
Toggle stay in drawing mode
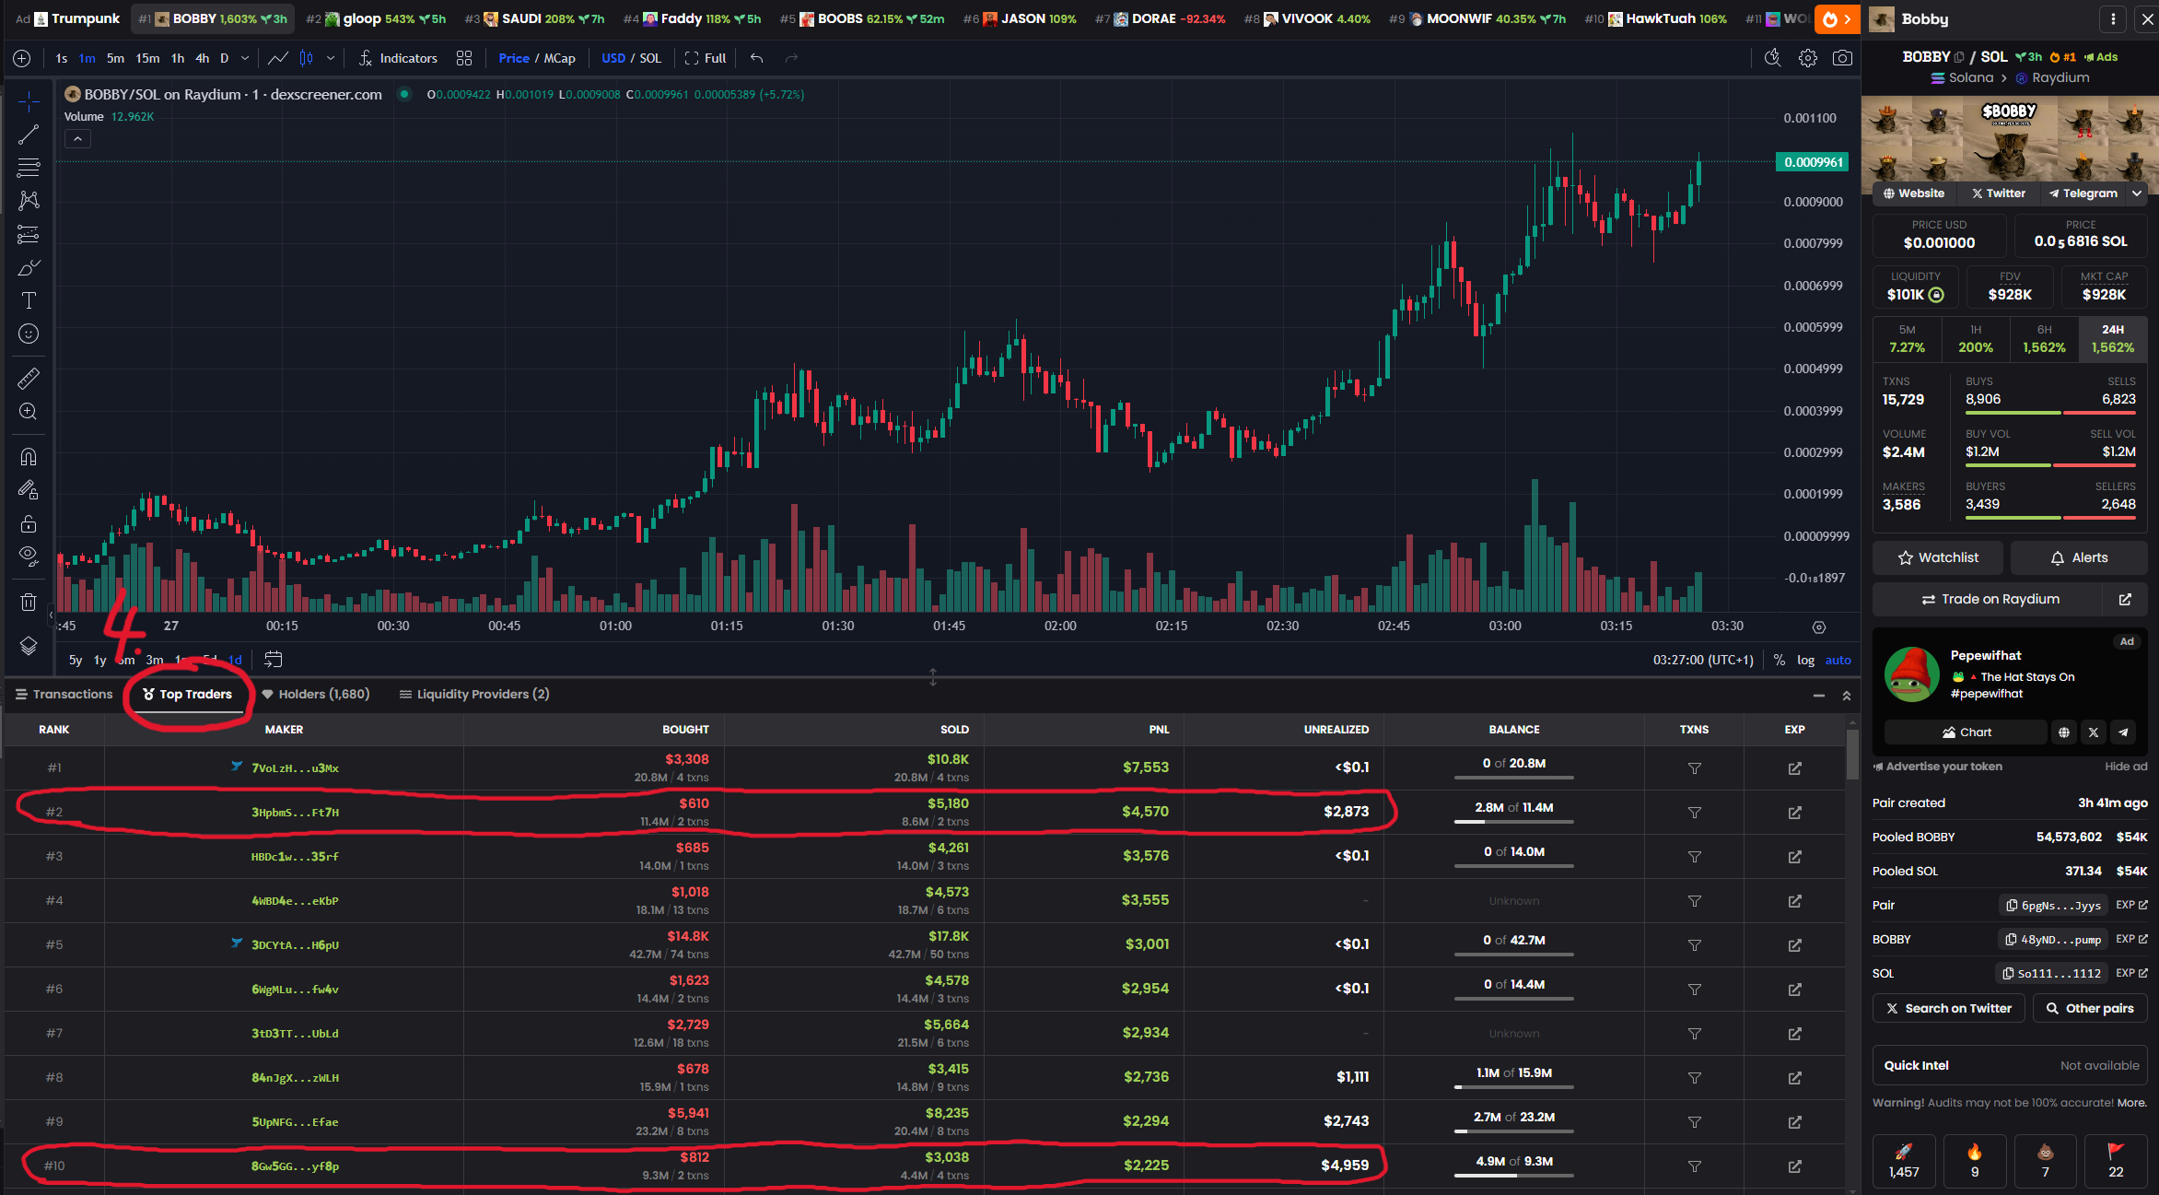(x=29, y=490)
